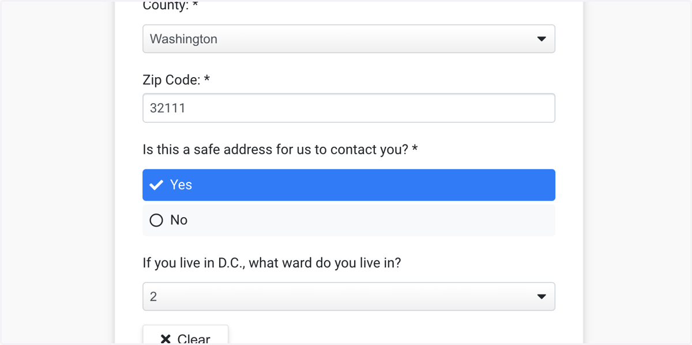Click the asterisk after the safe address question
This screenshot has height=345, width=692.
coord(415,149)
